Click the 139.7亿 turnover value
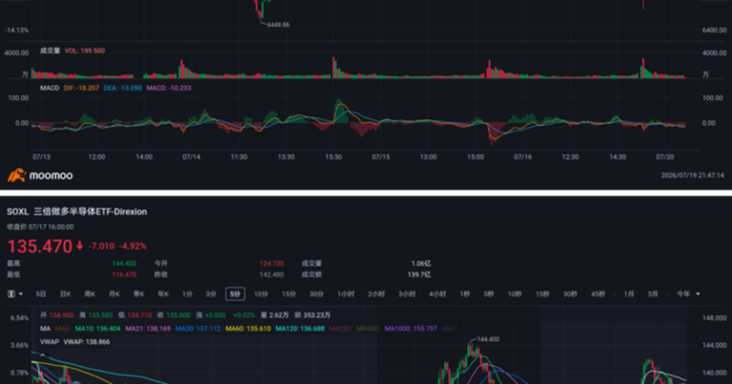Image resolution: width=732 pixels, height=384 pixels. coord(419,274)
